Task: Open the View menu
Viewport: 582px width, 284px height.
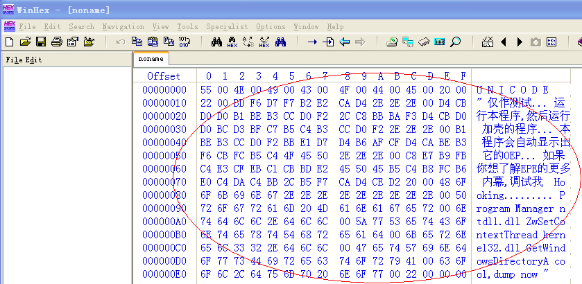Action: [x=160, y=27]
